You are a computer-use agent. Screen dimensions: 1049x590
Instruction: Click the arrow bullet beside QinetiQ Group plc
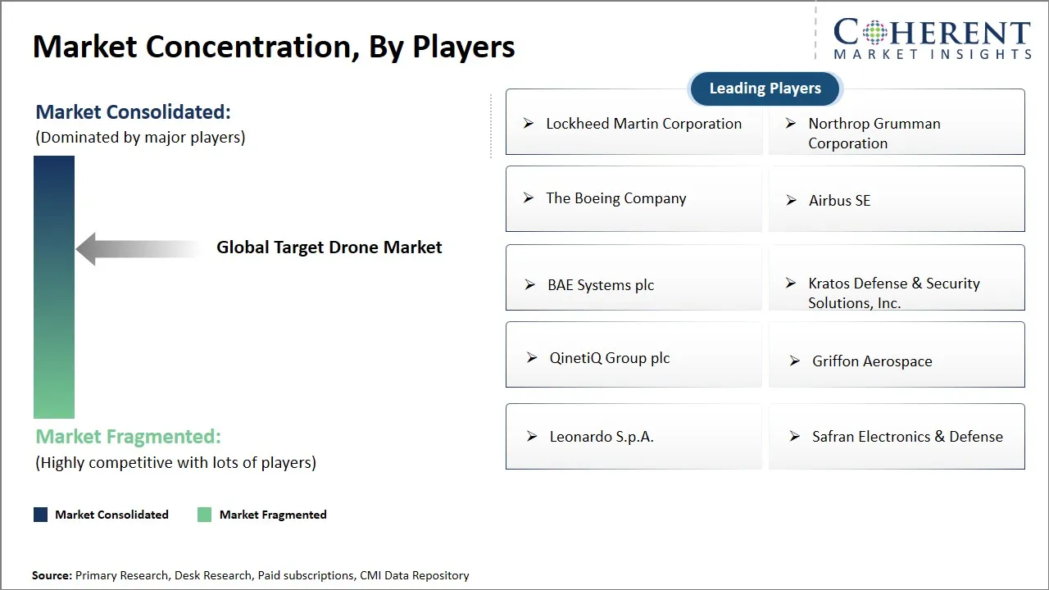pyautogui.click(x=532, y=358)
